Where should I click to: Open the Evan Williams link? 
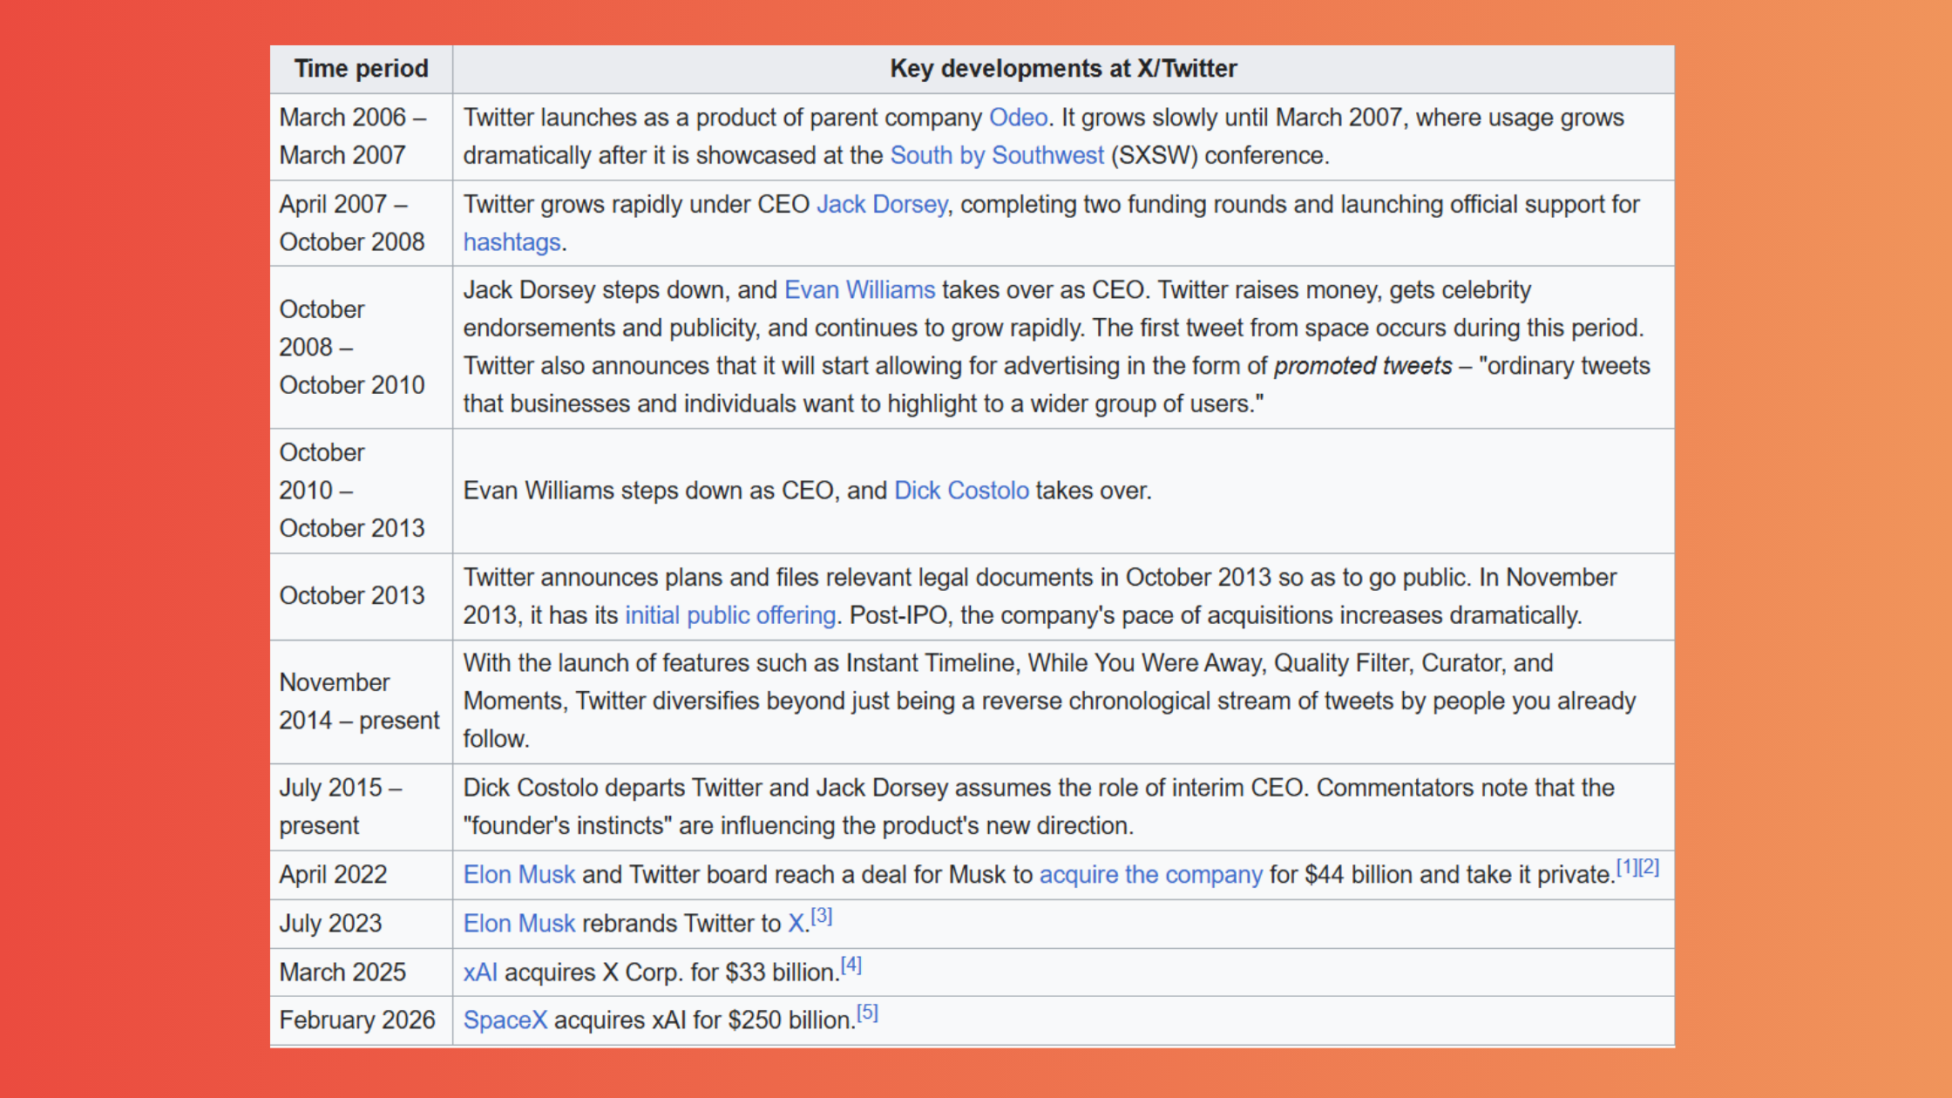click(859, 290)
